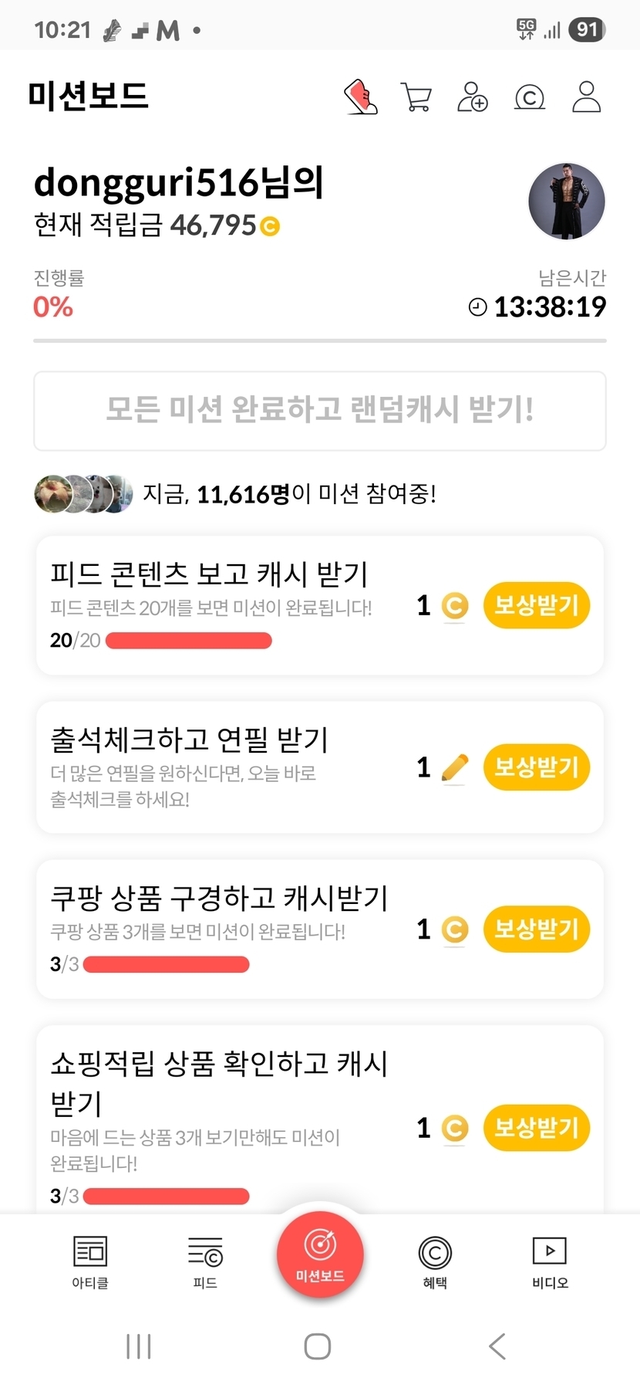Tap the feed mission progress bar
640x1388 pixels.
[189, 641]
